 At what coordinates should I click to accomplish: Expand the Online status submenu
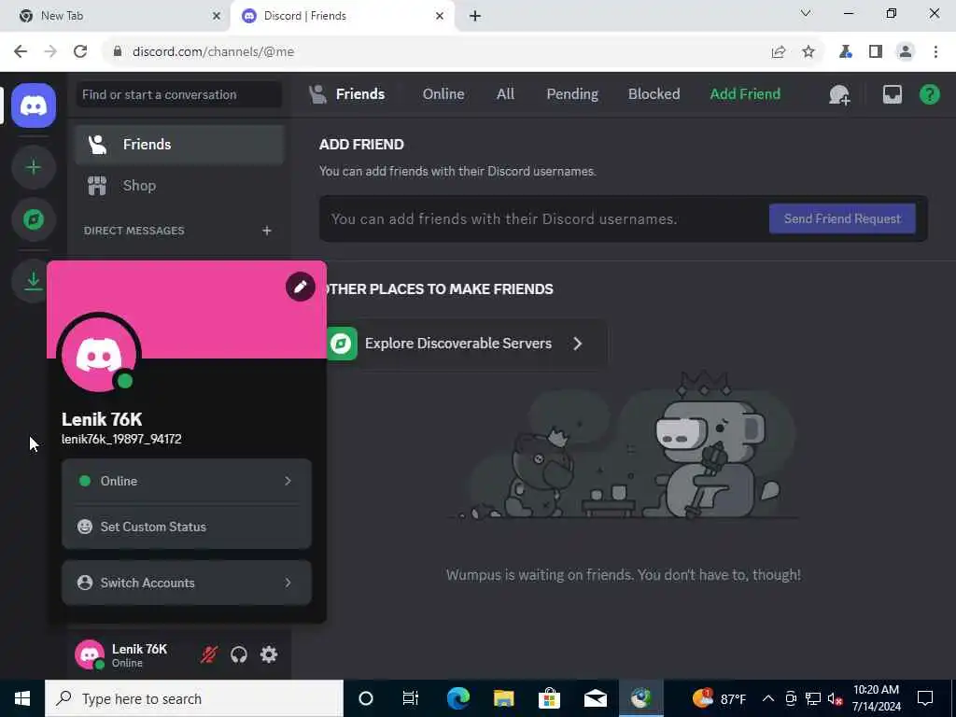pos(187,481)
